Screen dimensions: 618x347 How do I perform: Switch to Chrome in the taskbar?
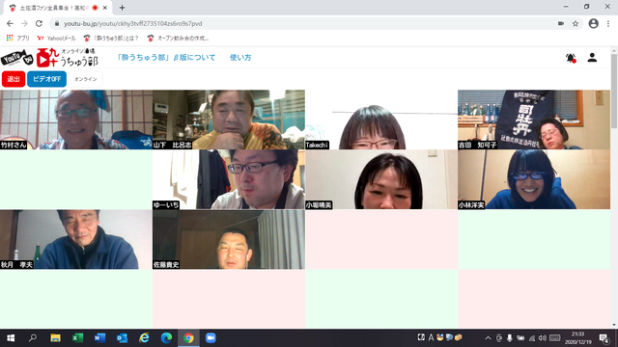click(188, 338)
